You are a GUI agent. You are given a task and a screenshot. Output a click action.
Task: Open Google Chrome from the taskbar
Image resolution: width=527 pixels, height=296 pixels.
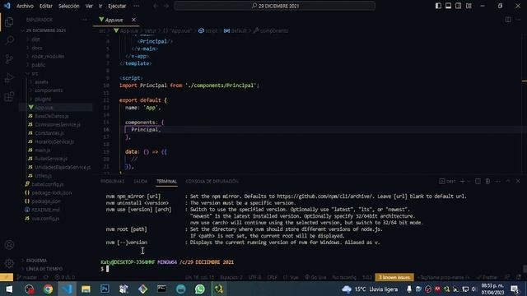tap(48, 289)
